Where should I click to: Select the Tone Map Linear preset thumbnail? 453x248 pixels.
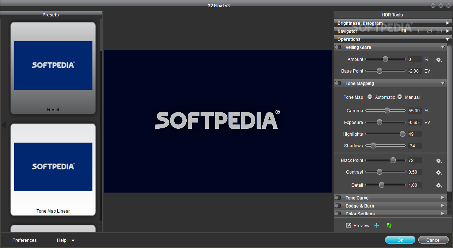[x=53, y=170]
